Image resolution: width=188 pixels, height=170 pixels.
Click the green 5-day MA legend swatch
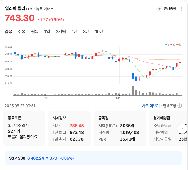point(166,44)
